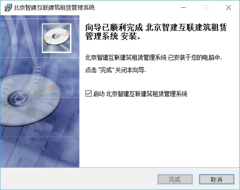Click the large disc graphic on banner
Viewport: 240px width, 190px height.
[x=30, y=100]
